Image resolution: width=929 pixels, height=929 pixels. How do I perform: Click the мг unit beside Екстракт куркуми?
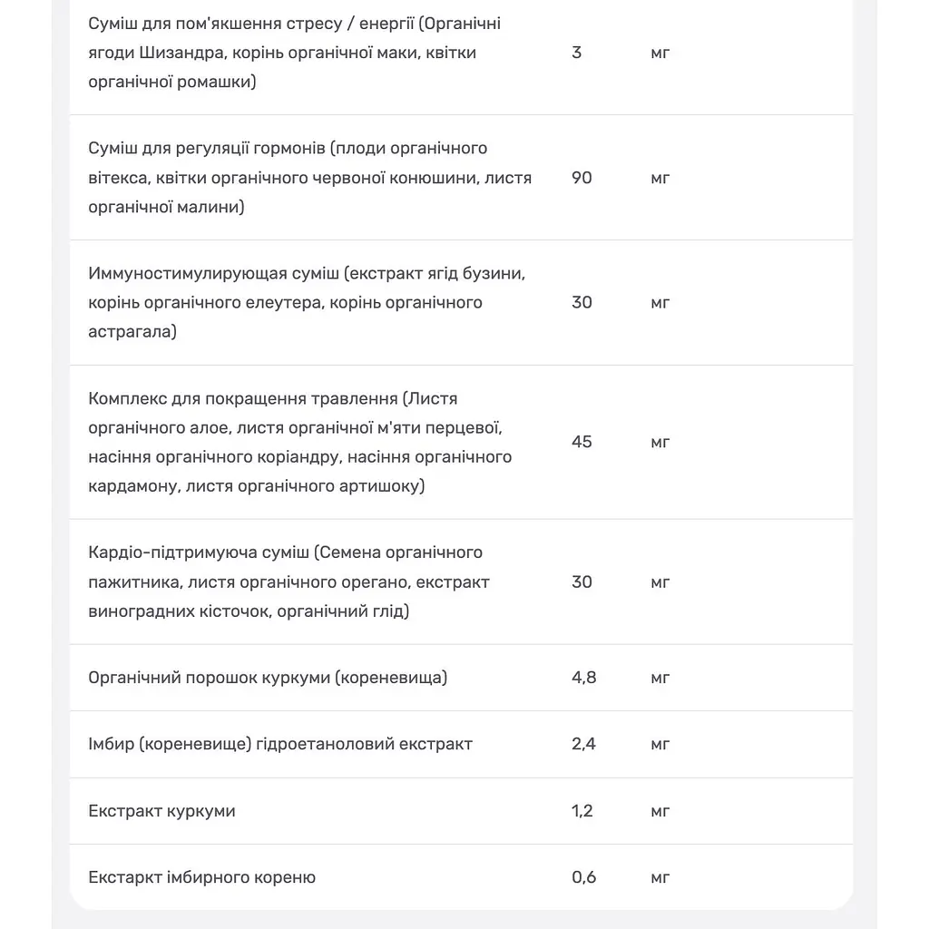coord(660,812)
